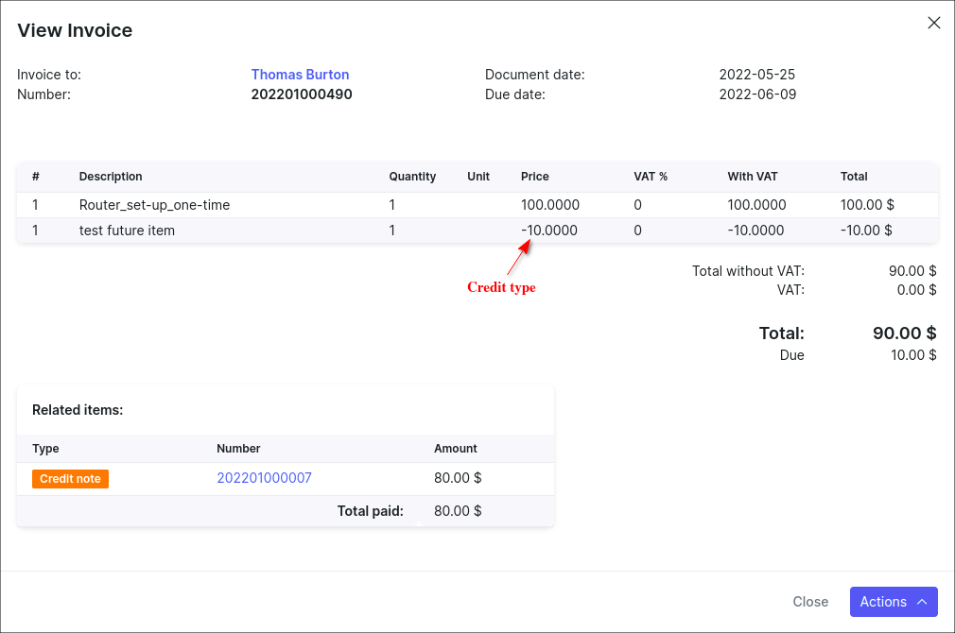Click invoice number 202201000490
Viewport: 955px width, 633px height.
pos(302,94)
